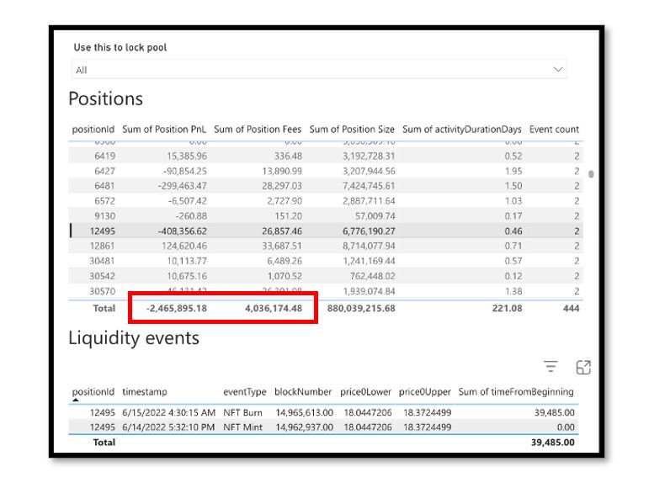Screen dimensions: 649x488
Task: Click the 'All' pool selection field
Action: (x=311, y=70)
